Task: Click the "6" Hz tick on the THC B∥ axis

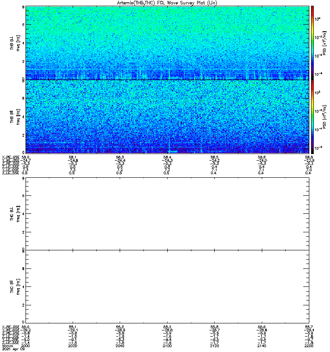Action: click(x=23, y=268)
